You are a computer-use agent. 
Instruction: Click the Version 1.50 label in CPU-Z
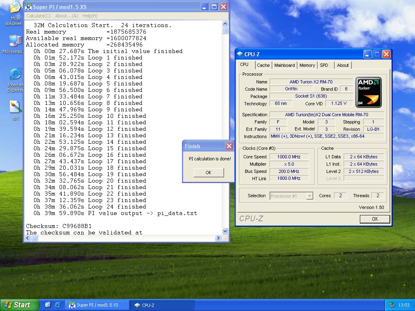pyautogui.click(x=371, y=207)
